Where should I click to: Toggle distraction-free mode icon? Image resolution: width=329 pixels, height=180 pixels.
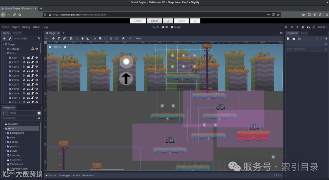pos(281,33)
